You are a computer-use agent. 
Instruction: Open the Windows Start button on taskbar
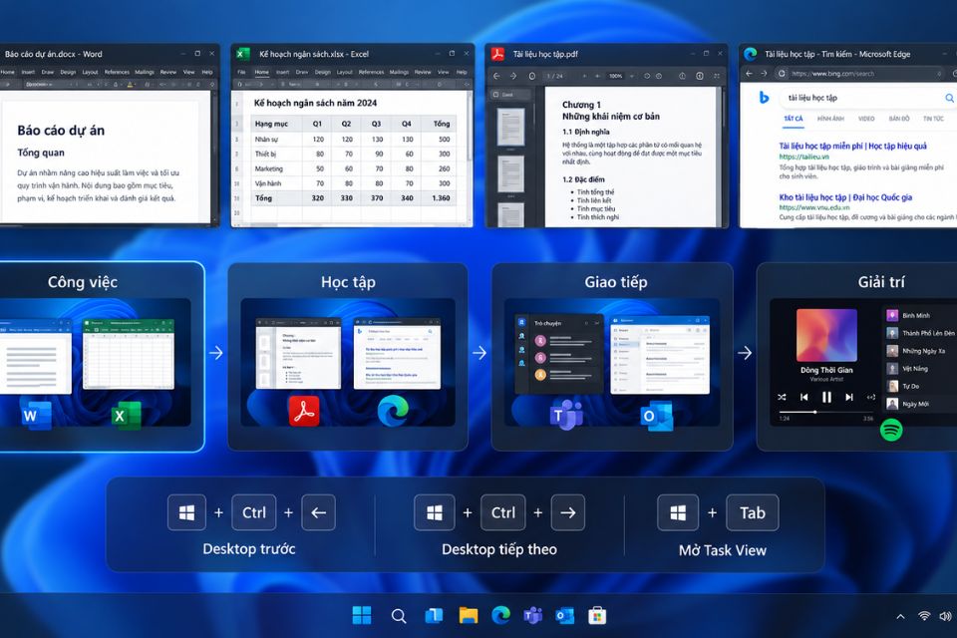pyautogui.click(x=362, y=615)
